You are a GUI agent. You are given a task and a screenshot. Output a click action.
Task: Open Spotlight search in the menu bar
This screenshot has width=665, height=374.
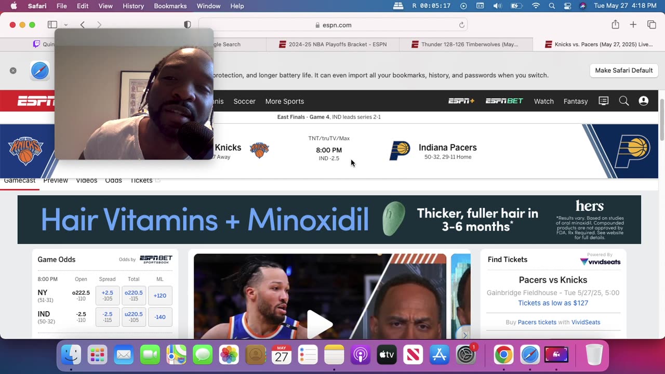552,6
